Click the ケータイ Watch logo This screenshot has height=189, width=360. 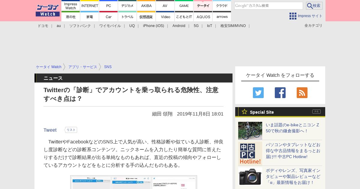click(48, 10)
